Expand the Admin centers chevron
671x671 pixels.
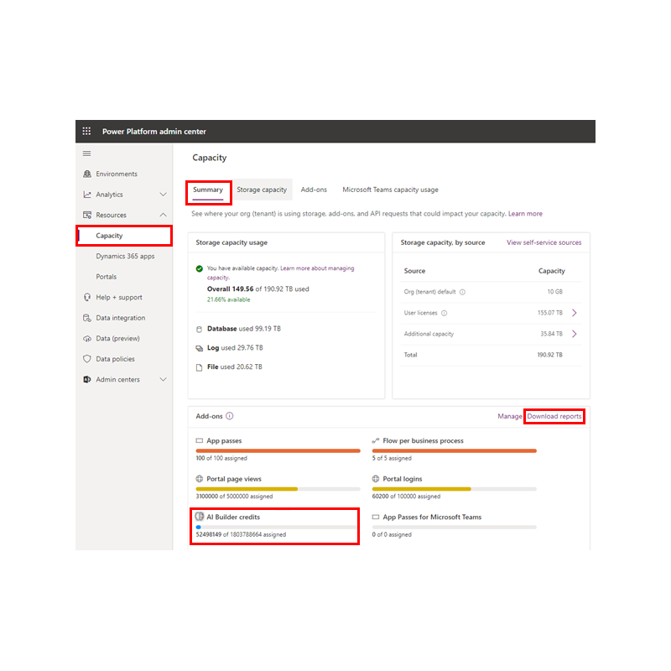click(x=163, y=379)
